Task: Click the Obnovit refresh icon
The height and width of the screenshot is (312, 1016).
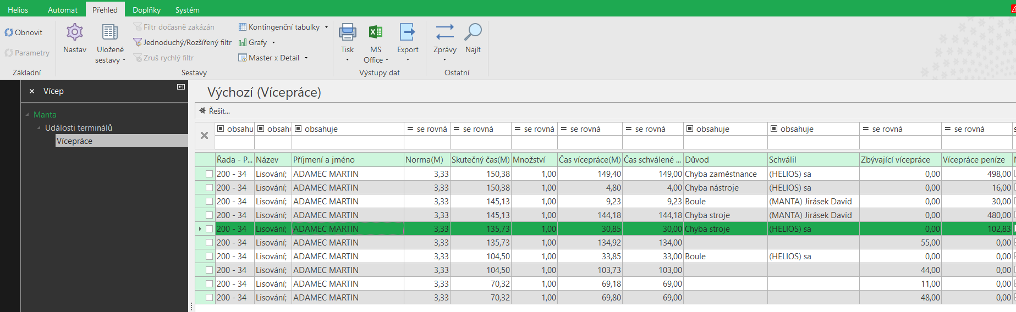Action: click(9, 32)
